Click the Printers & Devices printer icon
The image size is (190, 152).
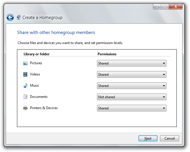point(25,108)
